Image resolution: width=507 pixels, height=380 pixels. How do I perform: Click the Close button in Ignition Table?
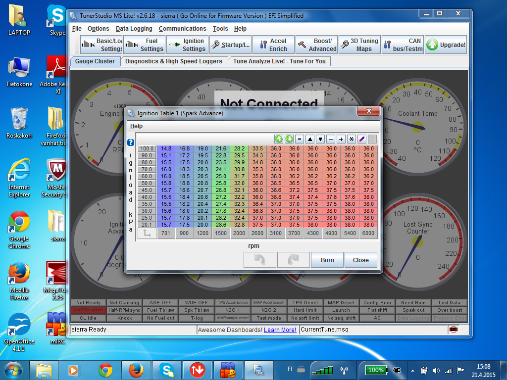[x=360, y=260]
